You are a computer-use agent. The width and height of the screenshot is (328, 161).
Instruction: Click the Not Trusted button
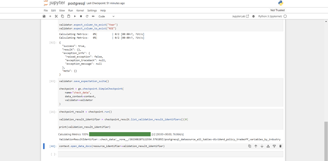[277, 10]
